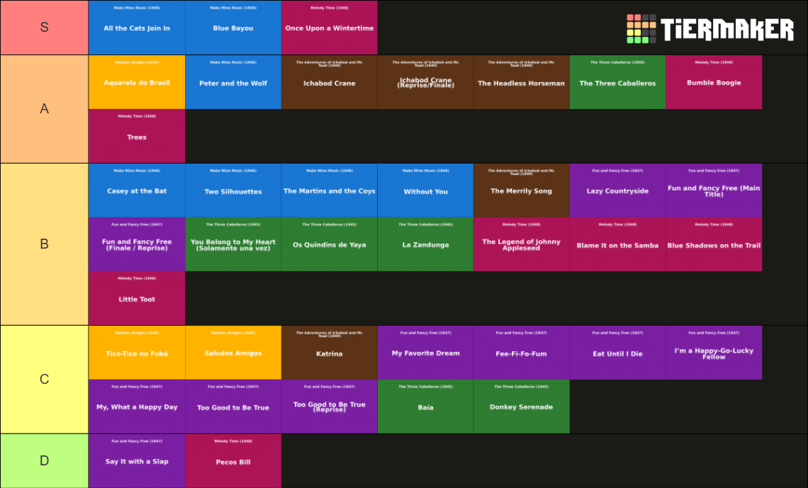Pick the Blame It on the Samba card
Viewport: 808px width, 488px height.
click(618, 244)
